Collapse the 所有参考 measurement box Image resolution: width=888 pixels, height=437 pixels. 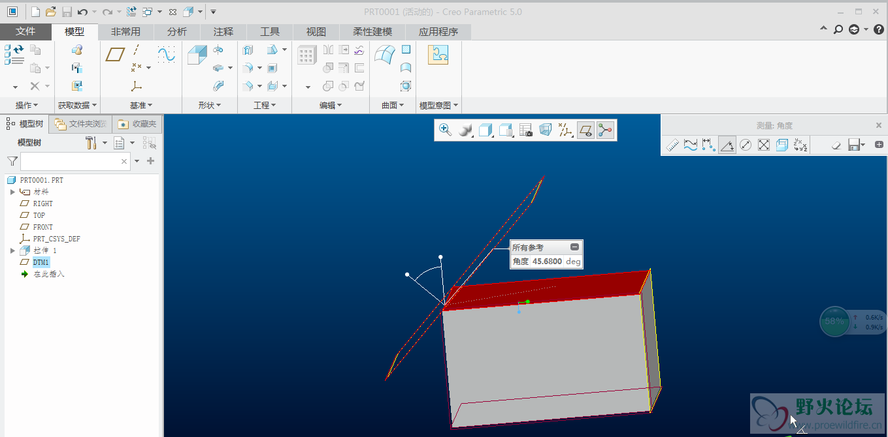tap(574, 247)
